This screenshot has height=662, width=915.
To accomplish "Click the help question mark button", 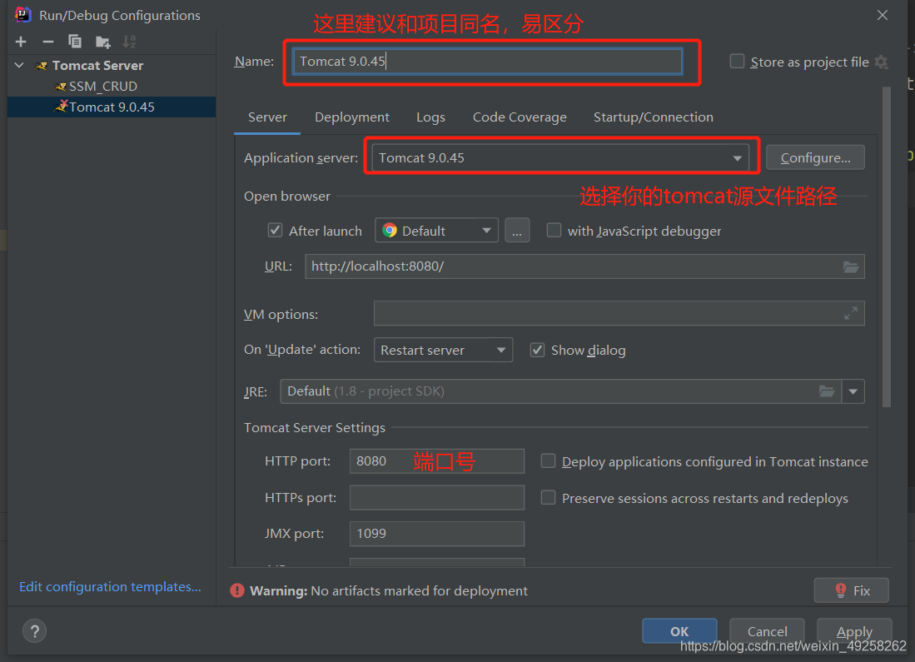I will pos(34,631).
